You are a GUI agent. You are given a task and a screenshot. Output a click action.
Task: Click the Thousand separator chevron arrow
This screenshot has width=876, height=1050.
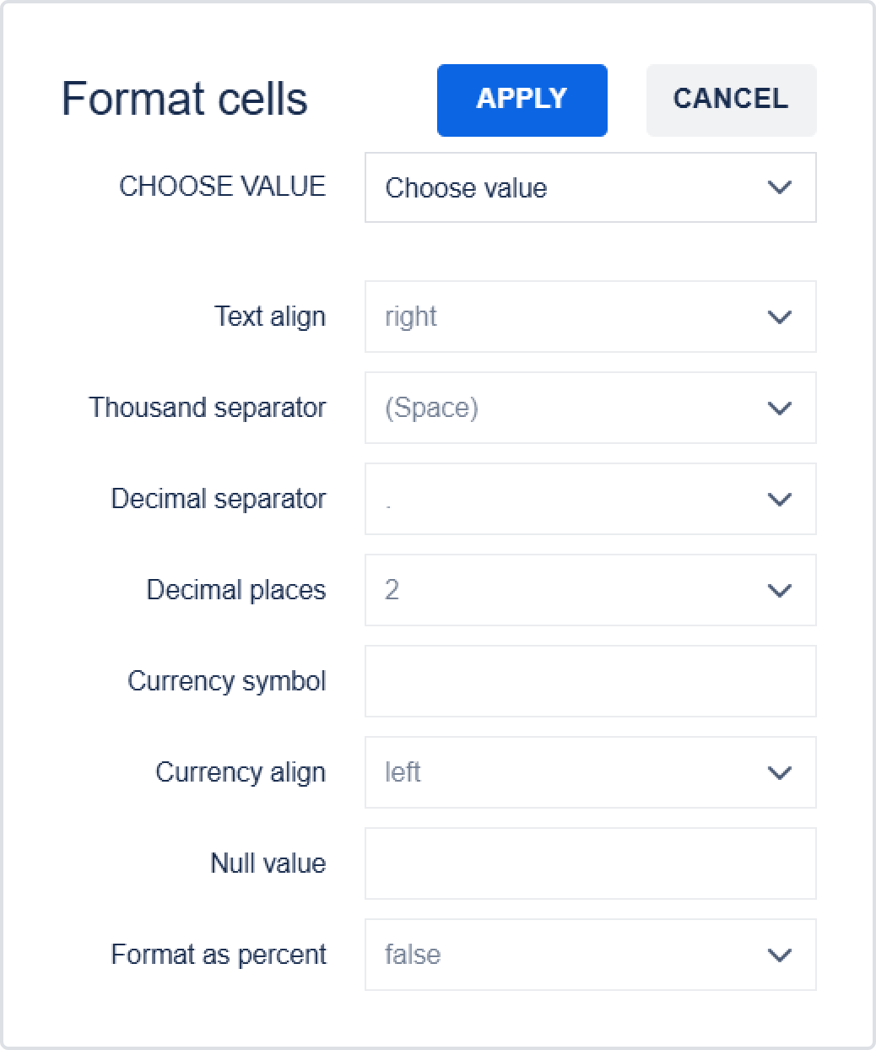(780, 409)
